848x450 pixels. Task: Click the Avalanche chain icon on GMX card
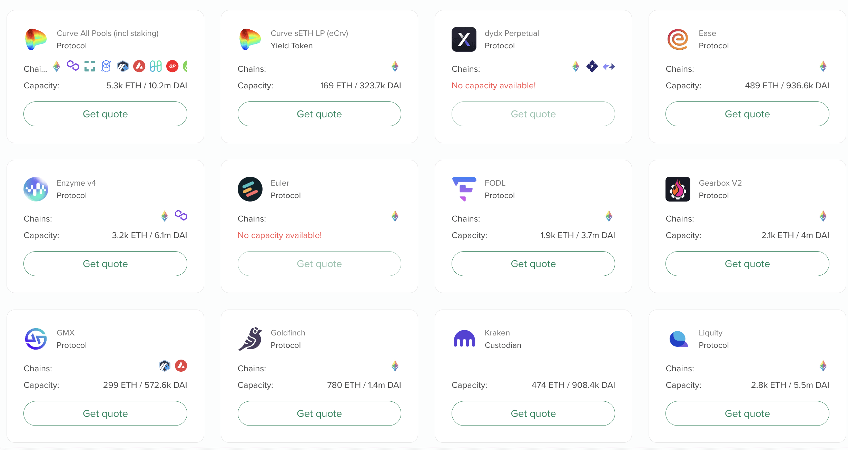181,365
